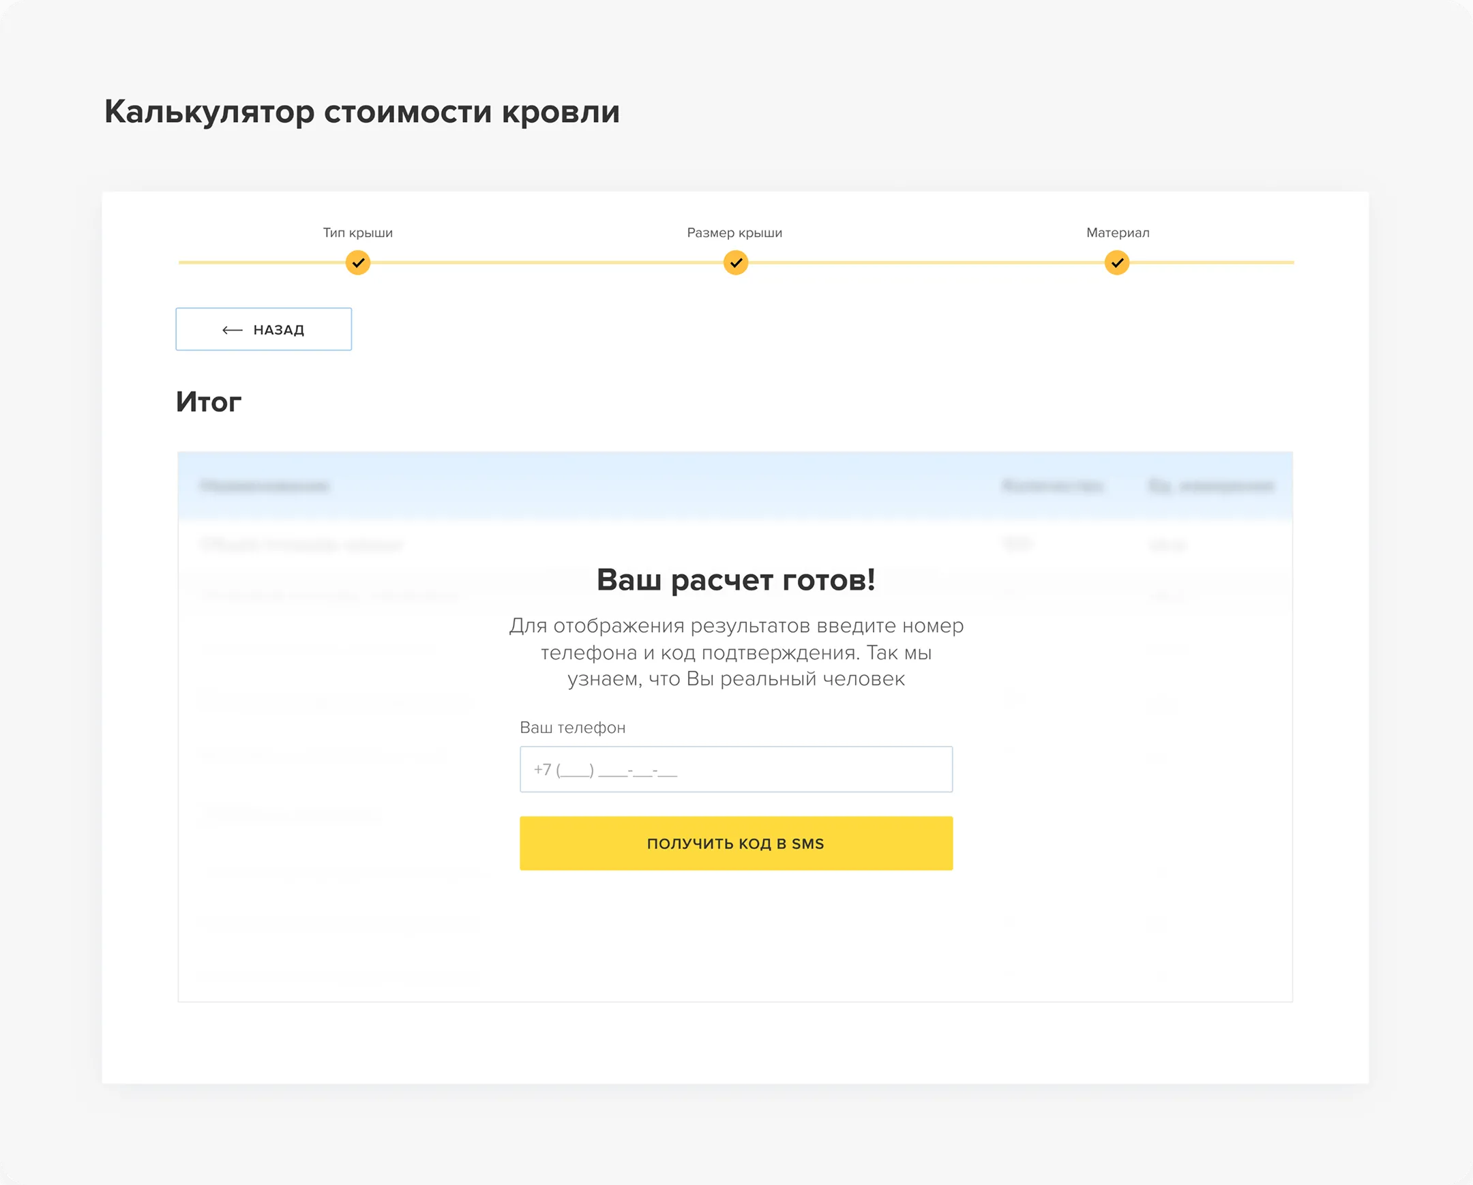Click the blurred first column header of table
The height and width of the screenshot is (1185, 1473).
point(265,486)
